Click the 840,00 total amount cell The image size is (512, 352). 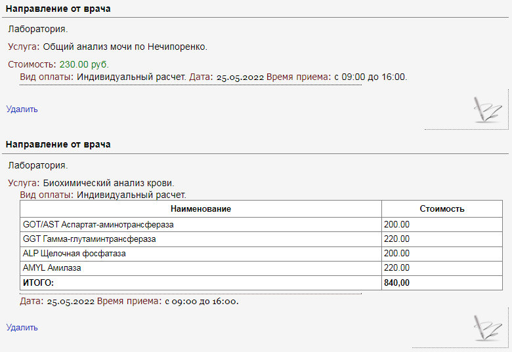click(397, 283)
